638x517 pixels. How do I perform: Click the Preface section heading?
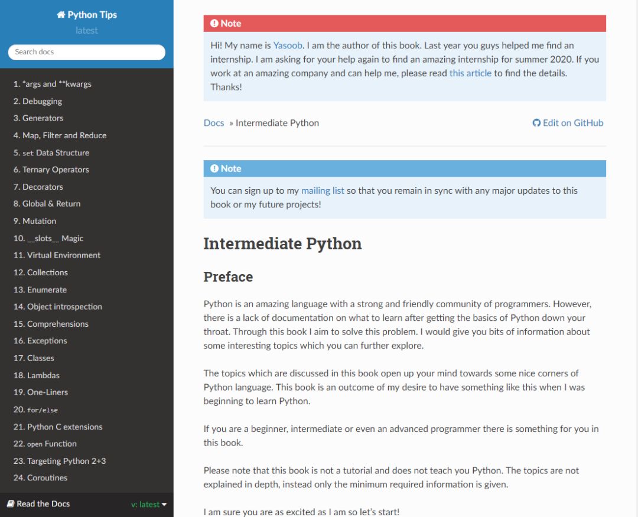(228, 277)
